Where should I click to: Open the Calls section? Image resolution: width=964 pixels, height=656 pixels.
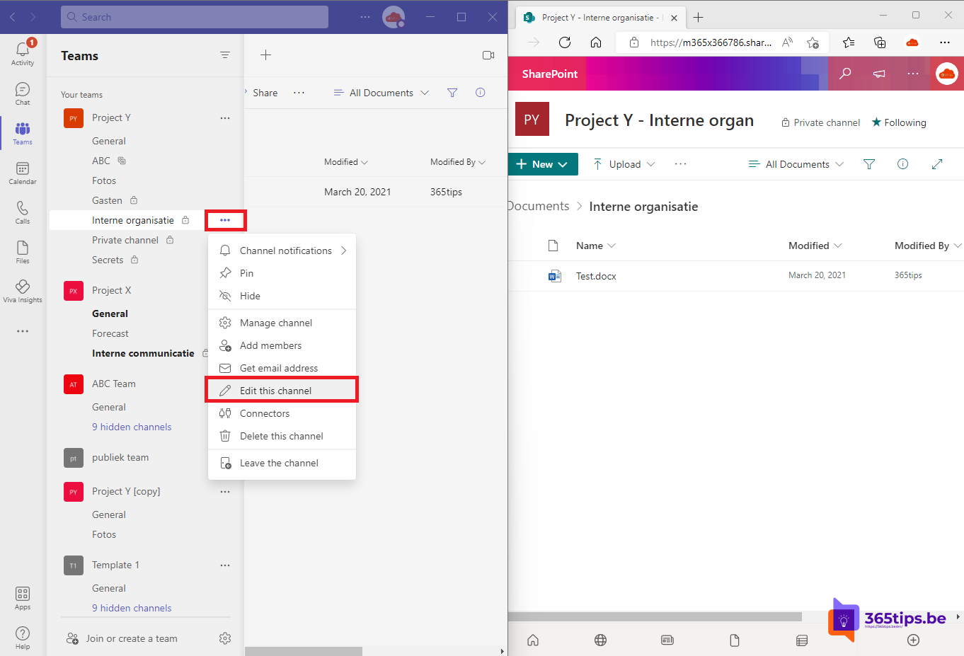[x=22, y=212]
